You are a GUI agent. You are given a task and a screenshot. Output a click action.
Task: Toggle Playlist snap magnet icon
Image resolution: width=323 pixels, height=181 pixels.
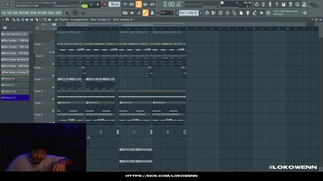[7, 20]
